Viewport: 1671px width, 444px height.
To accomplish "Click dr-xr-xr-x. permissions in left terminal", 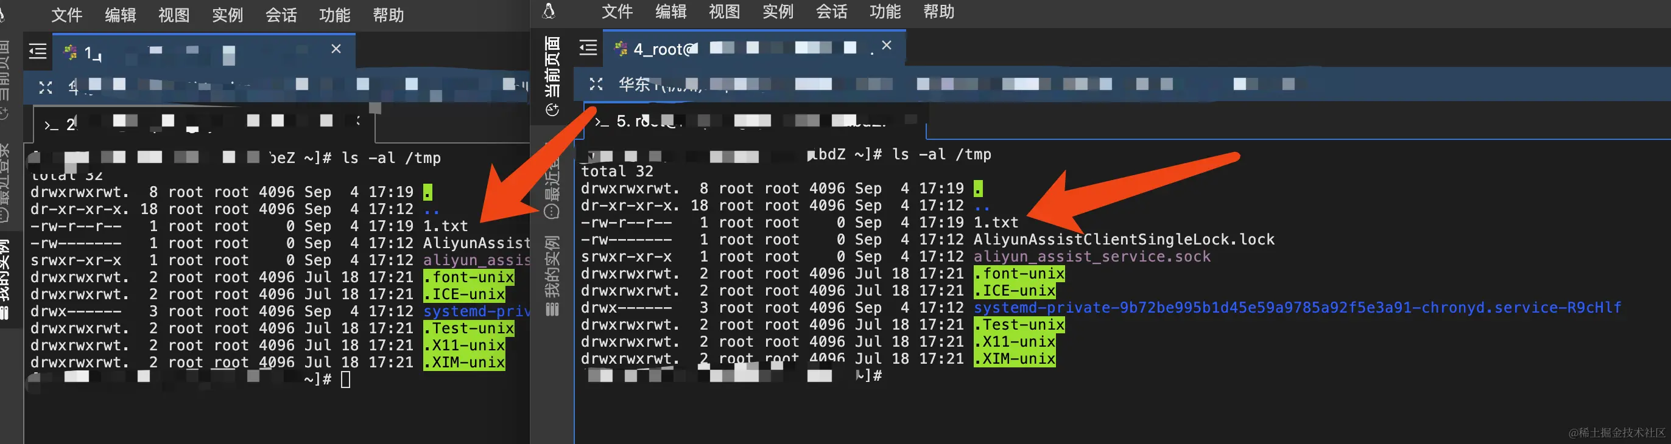I will tap(80, 209).
